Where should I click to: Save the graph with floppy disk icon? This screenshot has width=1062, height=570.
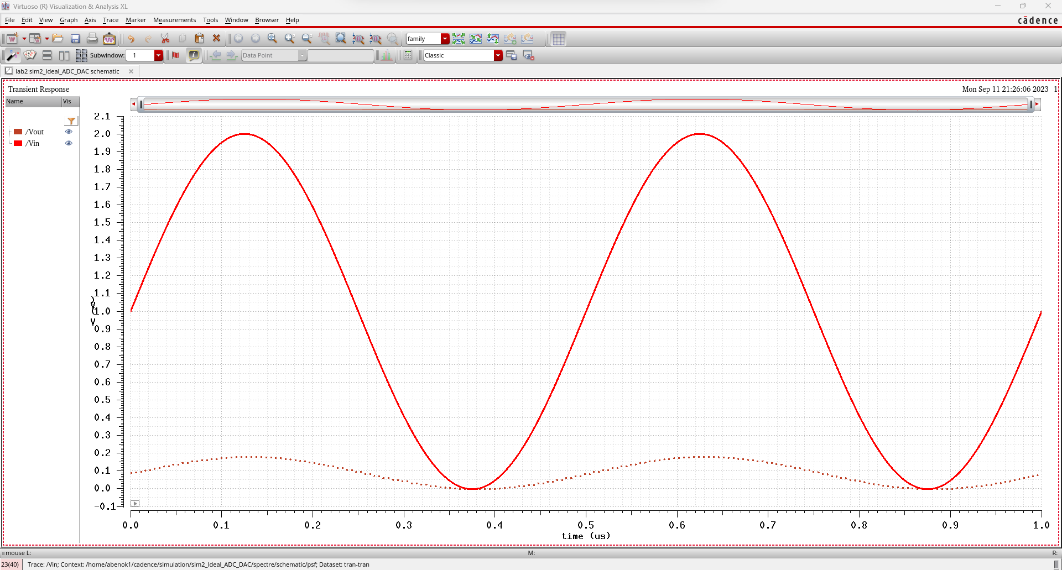tap(75, 39)
